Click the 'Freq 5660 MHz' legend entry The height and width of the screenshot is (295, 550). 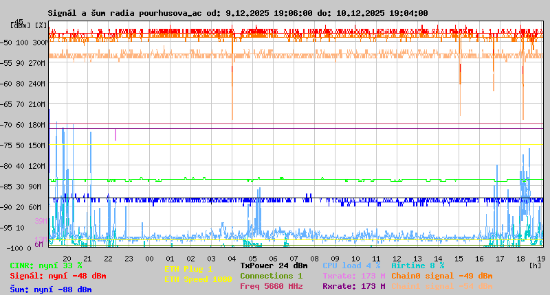pos(271,286)
